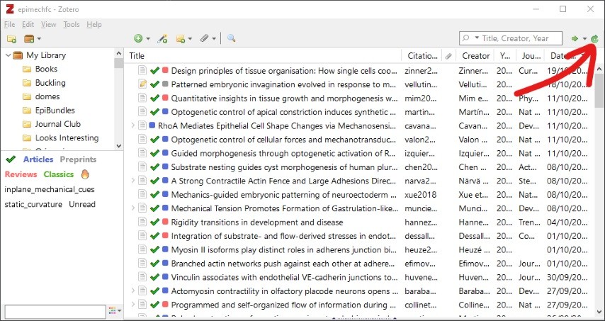
Task: Open the Edit menu
Action: 28,24
